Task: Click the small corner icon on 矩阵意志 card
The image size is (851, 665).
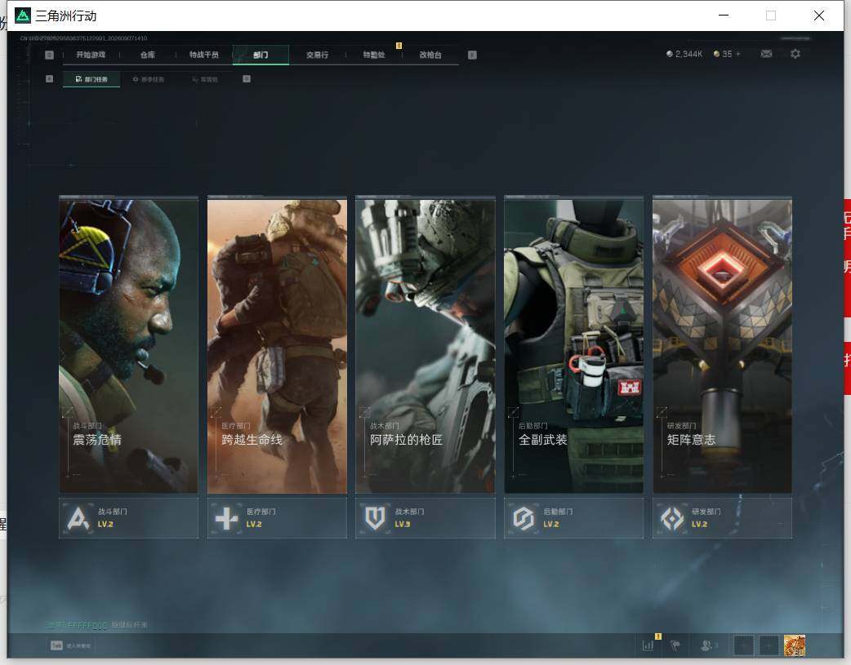Action: 662,412
